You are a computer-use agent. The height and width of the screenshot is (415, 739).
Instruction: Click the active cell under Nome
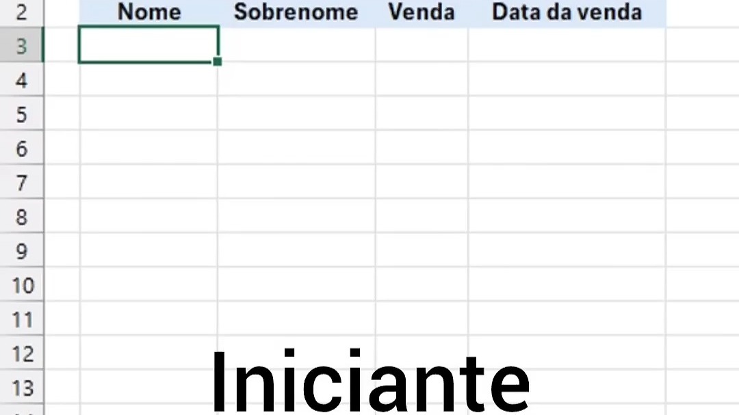(x=149, y=44)
